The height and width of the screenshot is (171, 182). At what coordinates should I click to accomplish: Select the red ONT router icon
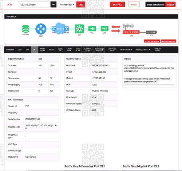(131, 32)
